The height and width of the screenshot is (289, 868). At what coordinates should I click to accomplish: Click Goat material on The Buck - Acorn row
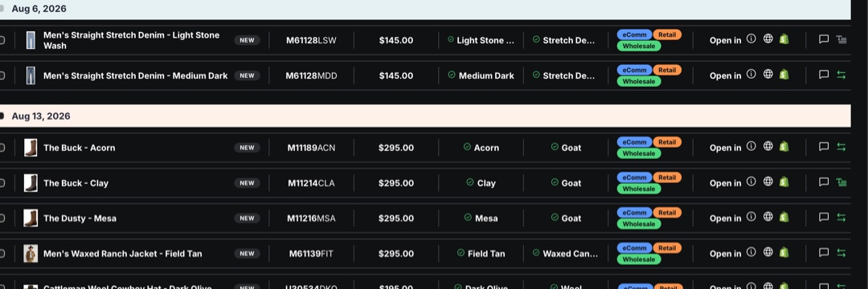[x=571, y=148]
